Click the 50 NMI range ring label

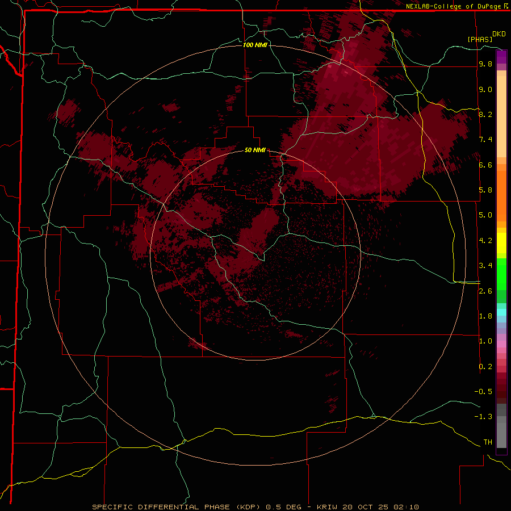(255, 150)
